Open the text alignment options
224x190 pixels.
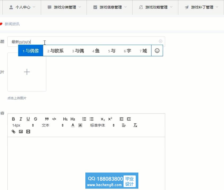(124, 125)
